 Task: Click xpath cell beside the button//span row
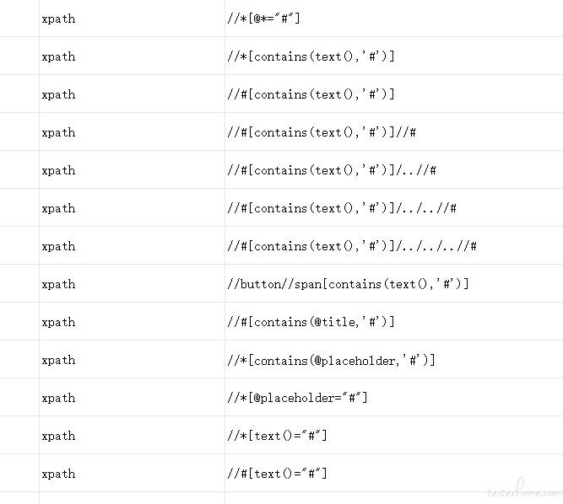[x=133, y=283]
